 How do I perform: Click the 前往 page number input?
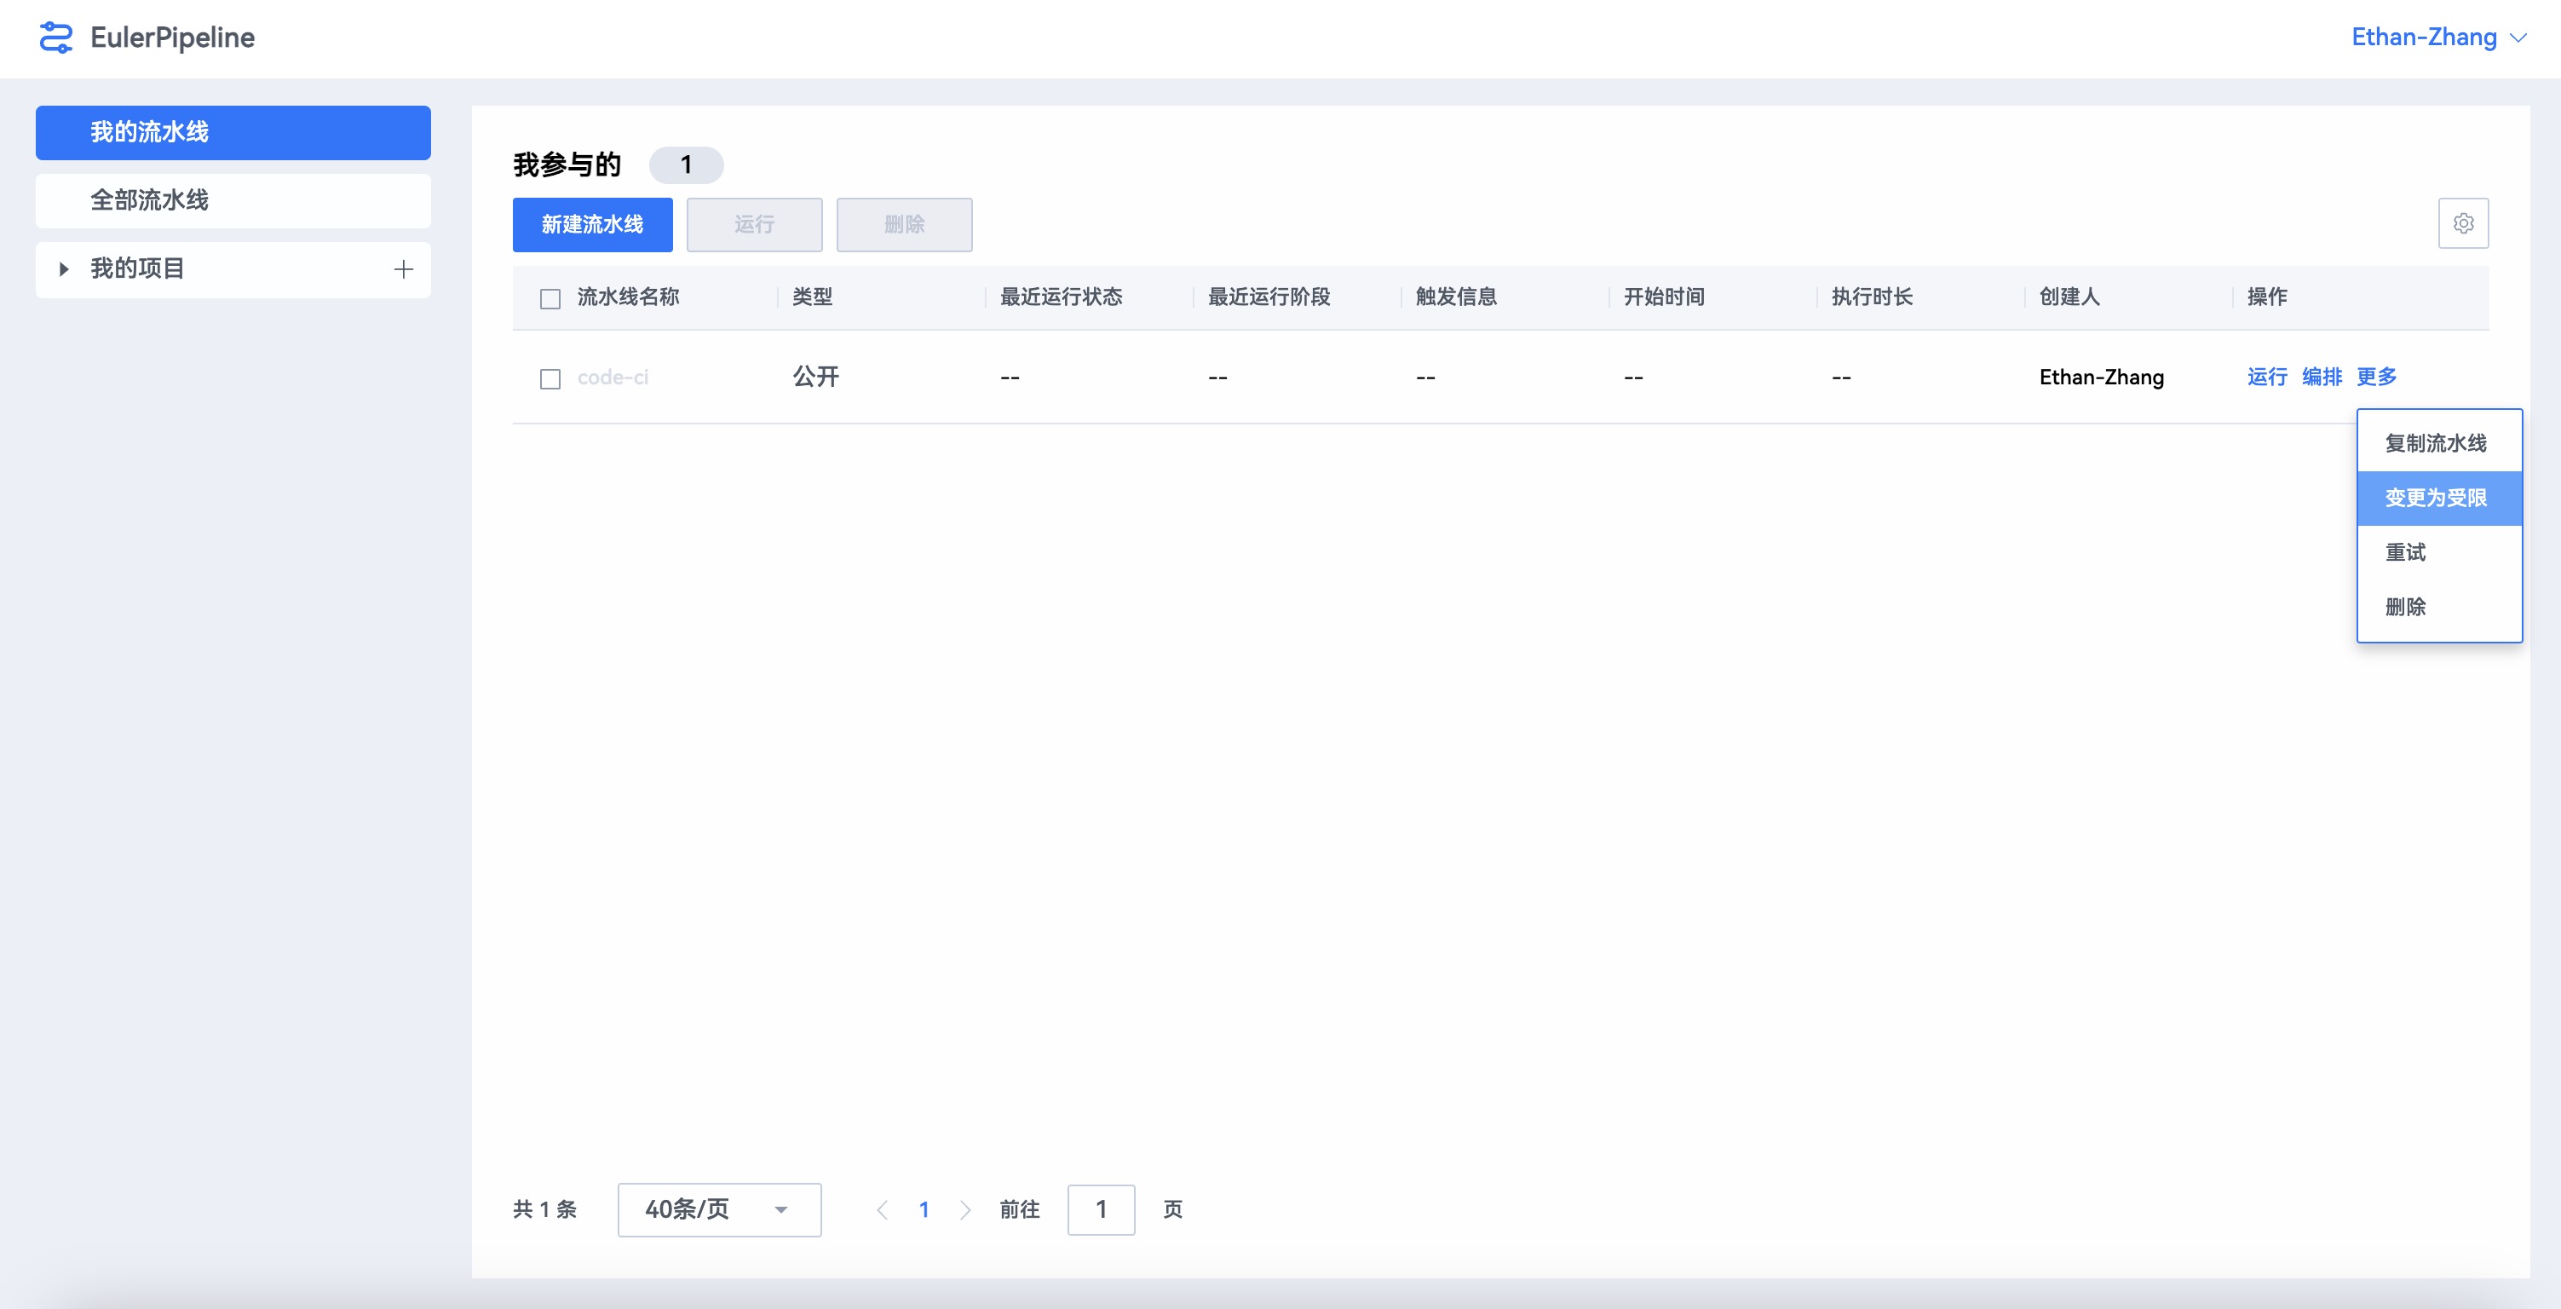1101,1209
